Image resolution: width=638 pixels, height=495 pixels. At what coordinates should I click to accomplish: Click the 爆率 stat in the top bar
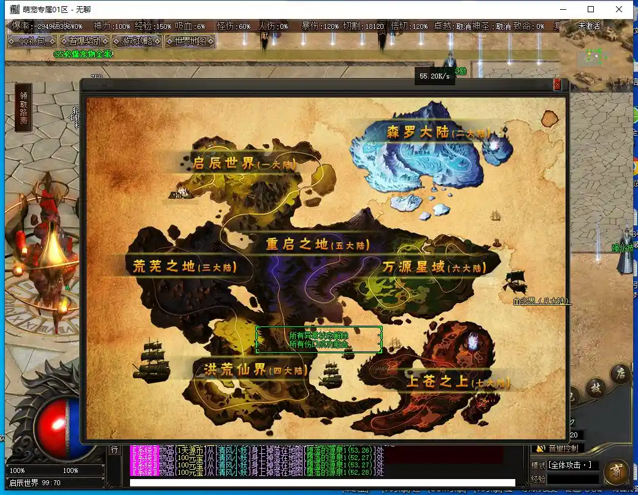pos(47,26)
